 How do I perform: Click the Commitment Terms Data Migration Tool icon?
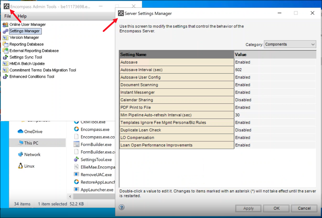click(5, 70)
